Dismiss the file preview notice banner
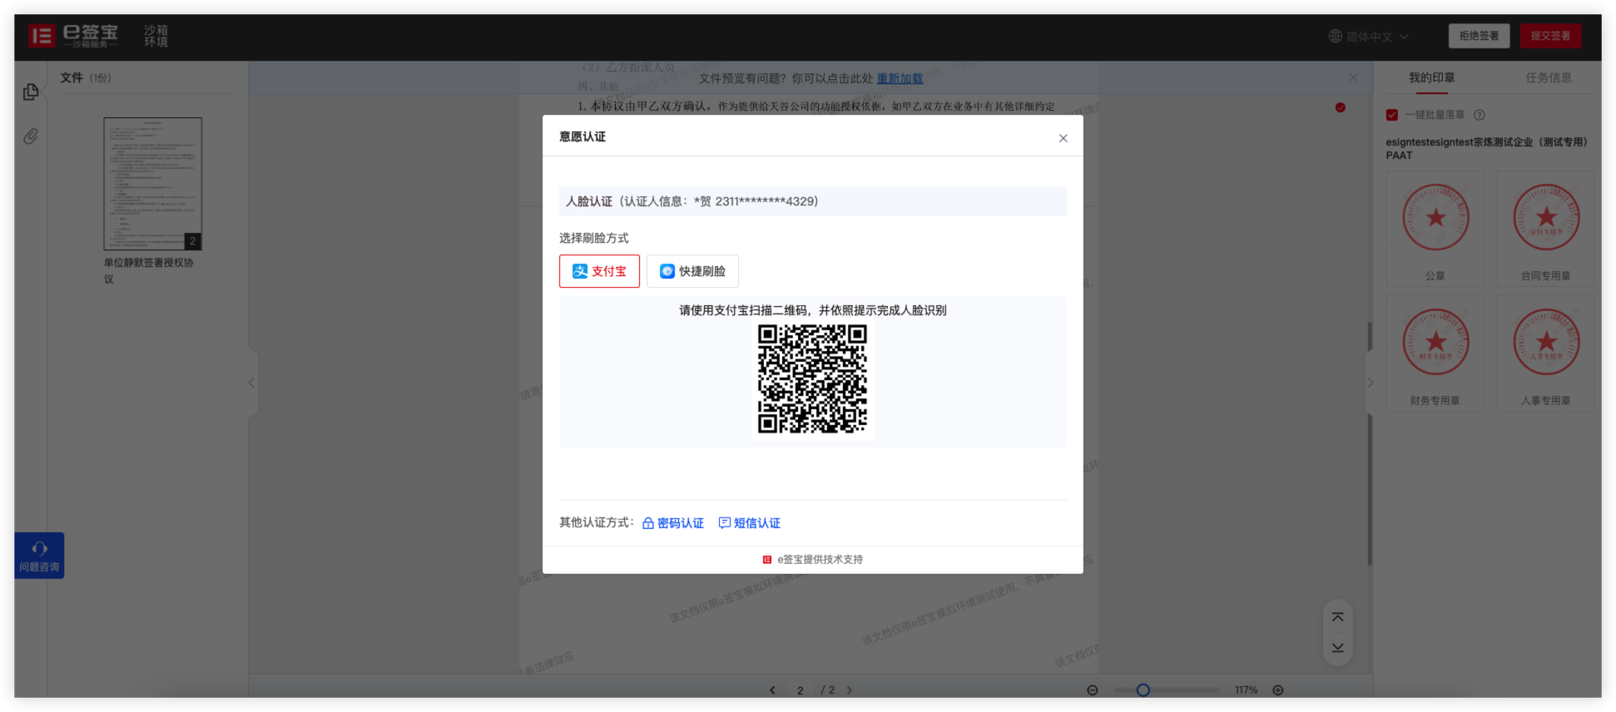Screen dimensions: 1616x712 coord(1352,77)
